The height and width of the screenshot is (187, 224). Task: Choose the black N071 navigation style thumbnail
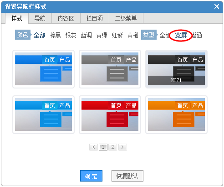click(x=176, y=69)
